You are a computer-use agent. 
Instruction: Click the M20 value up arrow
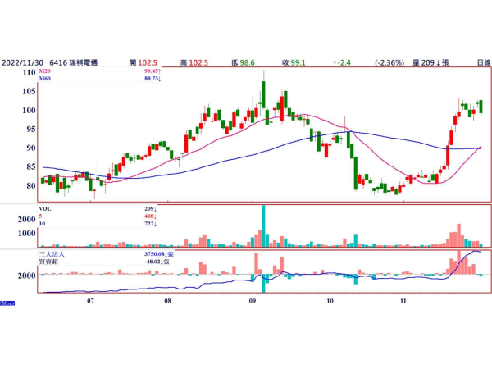160,71
